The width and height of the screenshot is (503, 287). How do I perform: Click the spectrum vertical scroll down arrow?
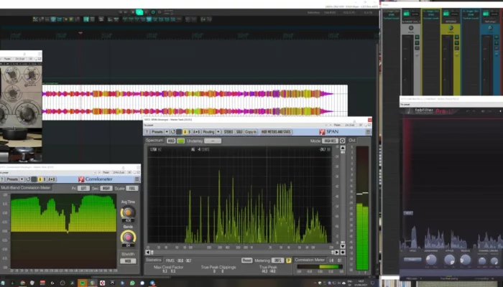point(343,246)
